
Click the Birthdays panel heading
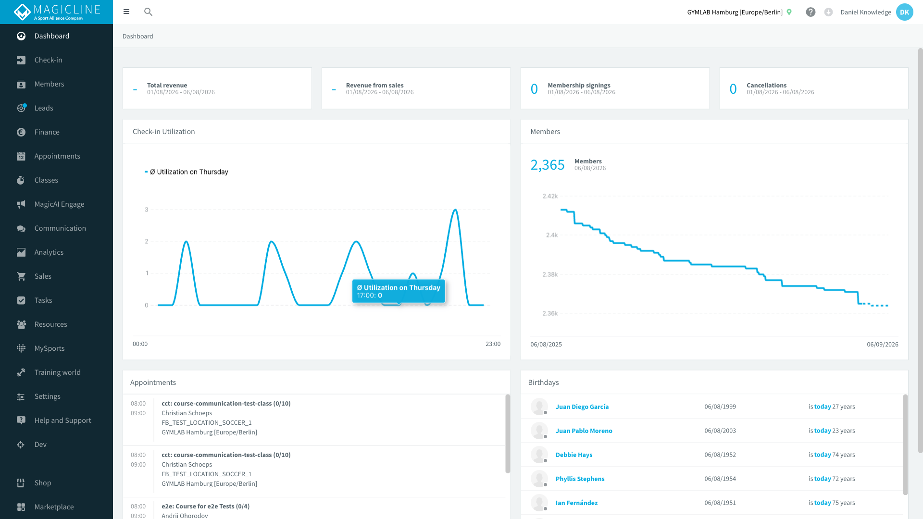pyautogui.click(x=543, y=383)
